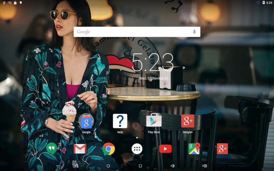Screen dimensions: 274x171
Task: Open Google Maps from the dock
Action: [x=194, y=149]
